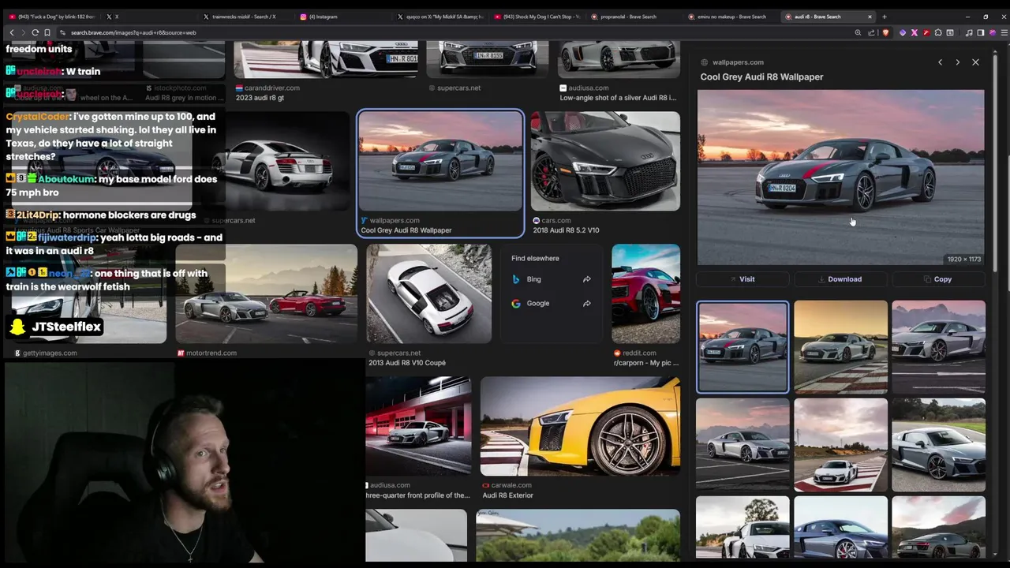The height and width of the screenshot is (568, 1010).
Task: Open the Google share arrow icon
Action: 586,303
